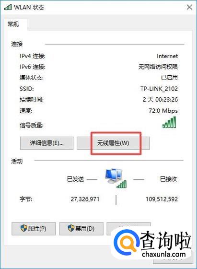The image size is (197, 269).
Task: Click the shield icon on 禁用(D) button
Action: tap(71, 228)
